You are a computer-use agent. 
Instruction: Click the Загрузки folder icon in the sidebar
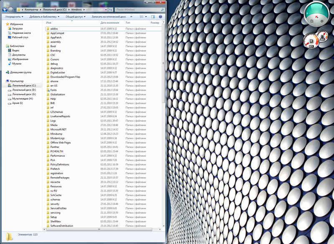(x=9, y=28)
